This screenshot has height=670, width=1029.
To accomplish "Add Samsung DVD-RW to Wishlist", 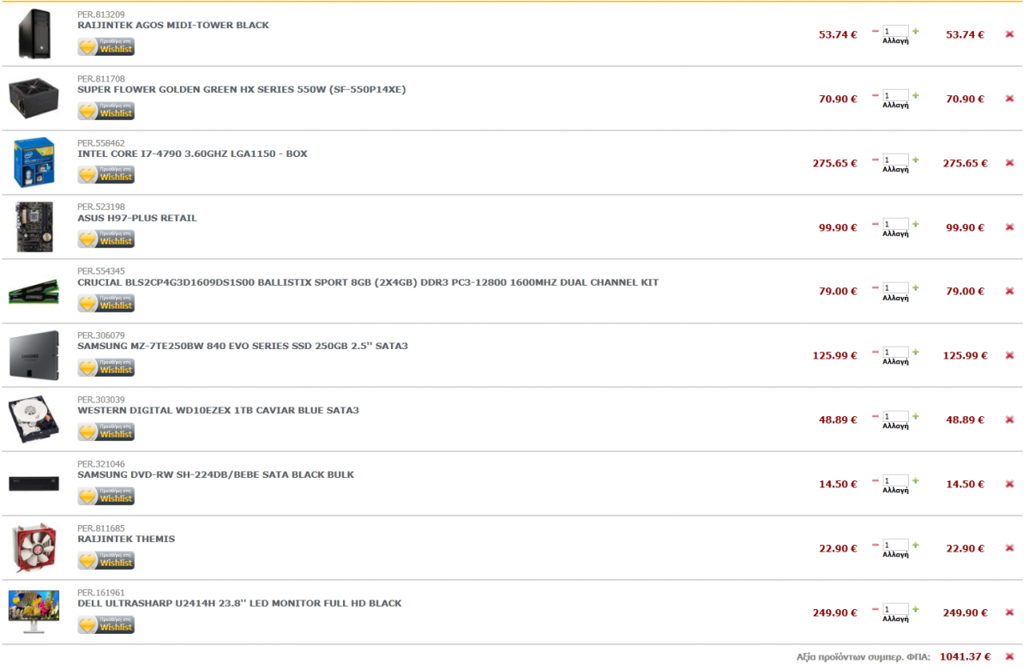I will [x=106, y=496].
